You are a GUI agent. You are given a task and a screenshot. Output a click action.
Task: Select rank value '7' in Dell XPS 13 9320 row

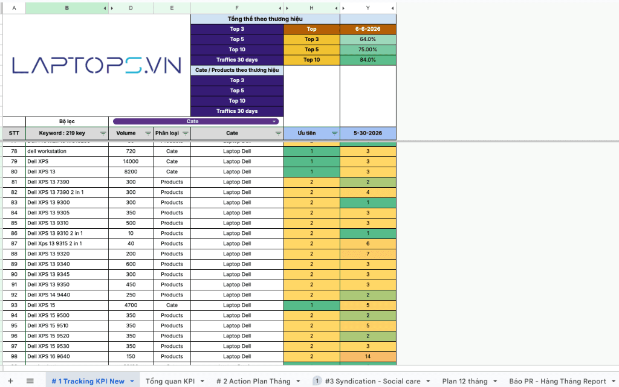point(368,254)
